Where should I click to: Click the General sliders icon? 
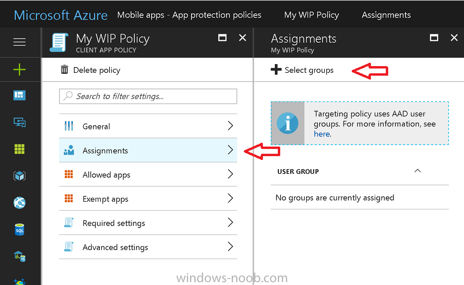tap(69, 126)
